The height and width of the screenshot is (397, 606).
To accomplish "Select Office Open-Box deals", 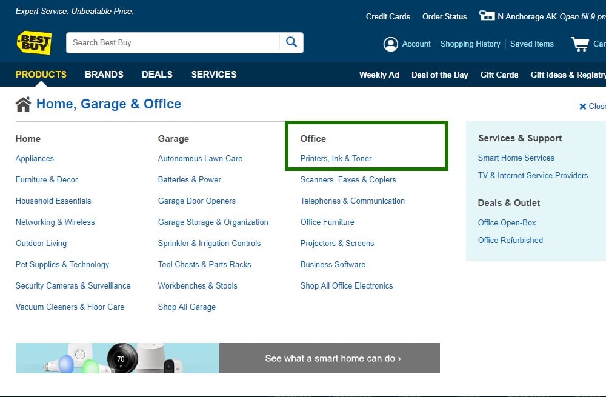I will (x=507, y=222).
